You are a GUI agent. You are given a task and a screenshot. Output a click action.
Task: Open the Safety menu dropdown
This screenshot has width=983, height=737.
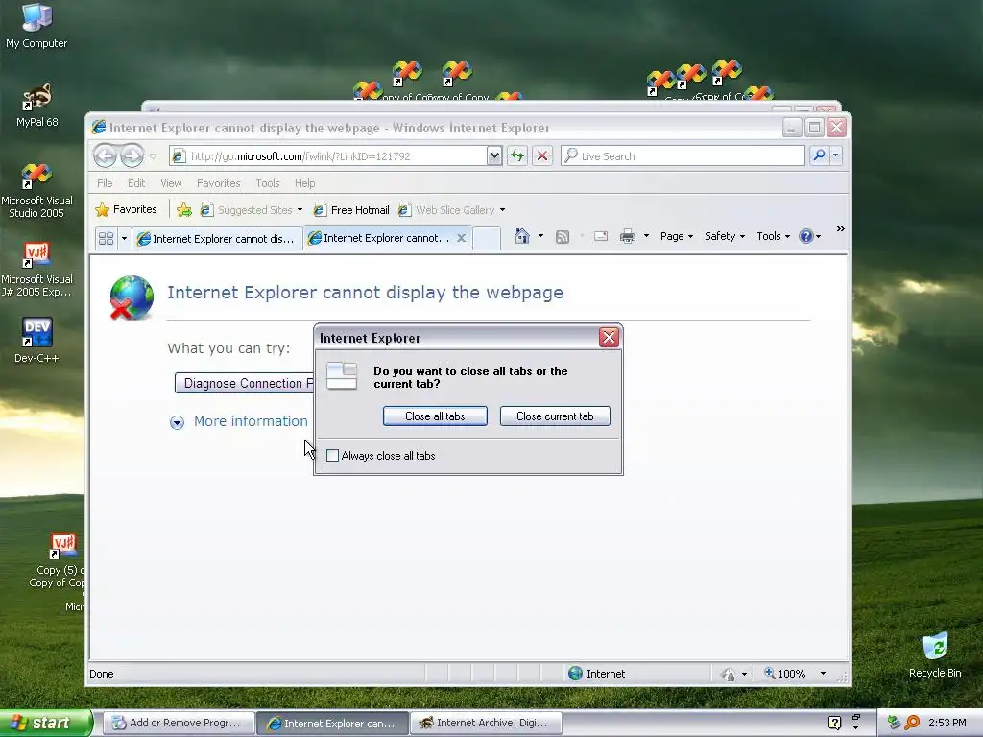[724, 236]
